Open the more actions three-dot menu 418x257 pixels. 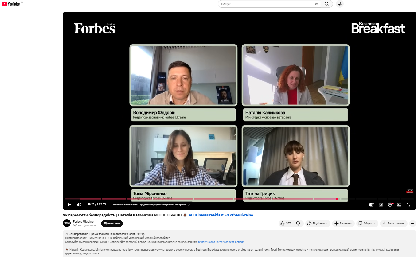(x=413, y=224)
